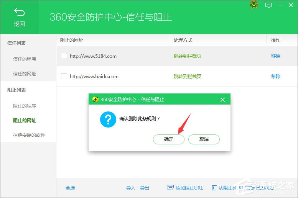Click the trash icon to remove from block list
Image resolution: width=298 pixels, height=198 pixels.
click(x=214, y=188)
